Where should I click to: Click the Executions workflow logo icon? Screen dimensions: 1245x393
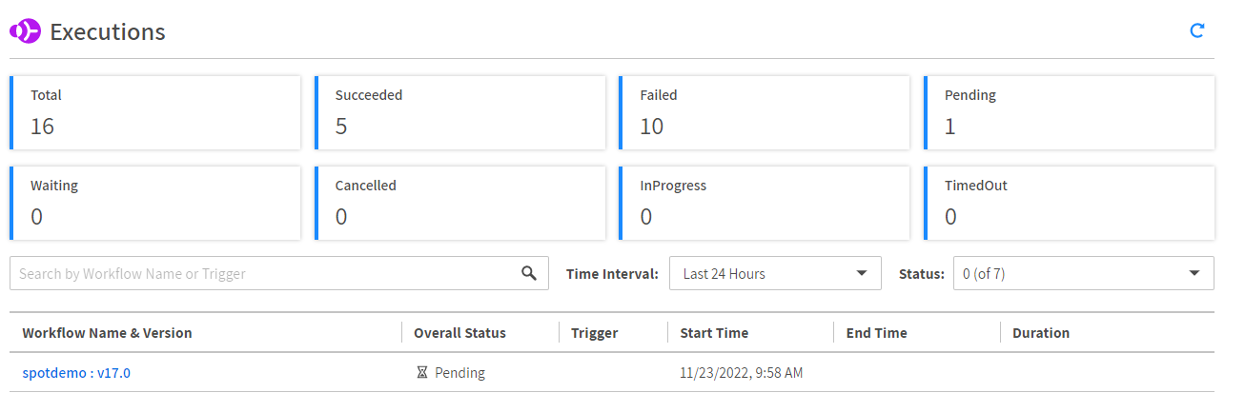pos(25,31)
